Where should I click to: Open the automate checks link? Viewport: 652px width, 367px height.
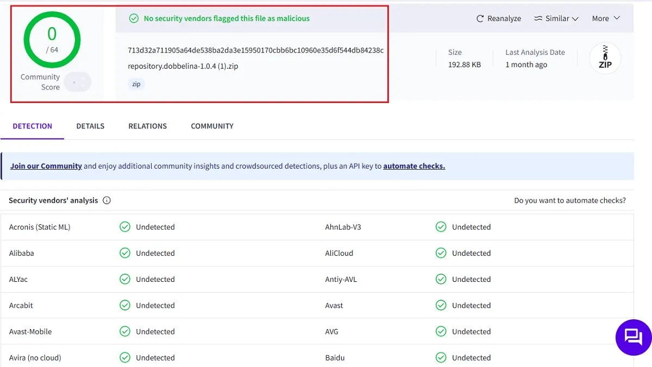(413, 166)
